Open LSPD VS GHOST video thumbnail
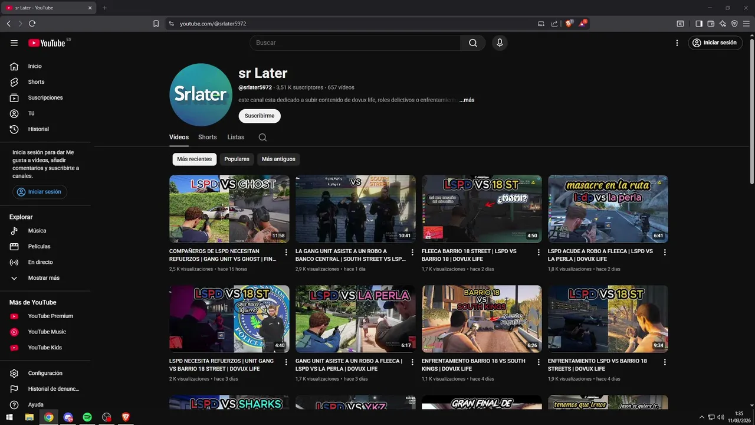The image size is (755, 425). coord(229,209)
